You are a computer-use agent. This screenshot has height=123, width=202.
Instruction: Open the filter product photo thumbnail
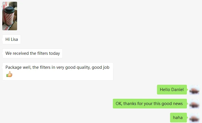[10, 16]
